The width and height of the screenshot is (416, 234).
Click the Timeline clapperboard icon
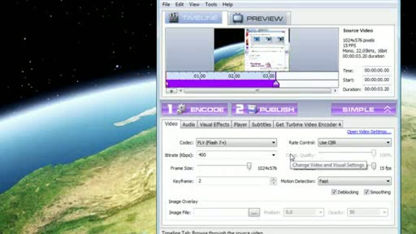pyautogui.click(x=174, y=18)
